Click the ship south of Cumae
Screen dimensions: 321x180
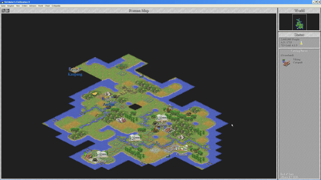point(168,156)
